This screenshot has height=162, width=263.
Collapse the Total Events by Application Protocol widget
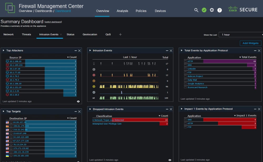coord(181,50)
